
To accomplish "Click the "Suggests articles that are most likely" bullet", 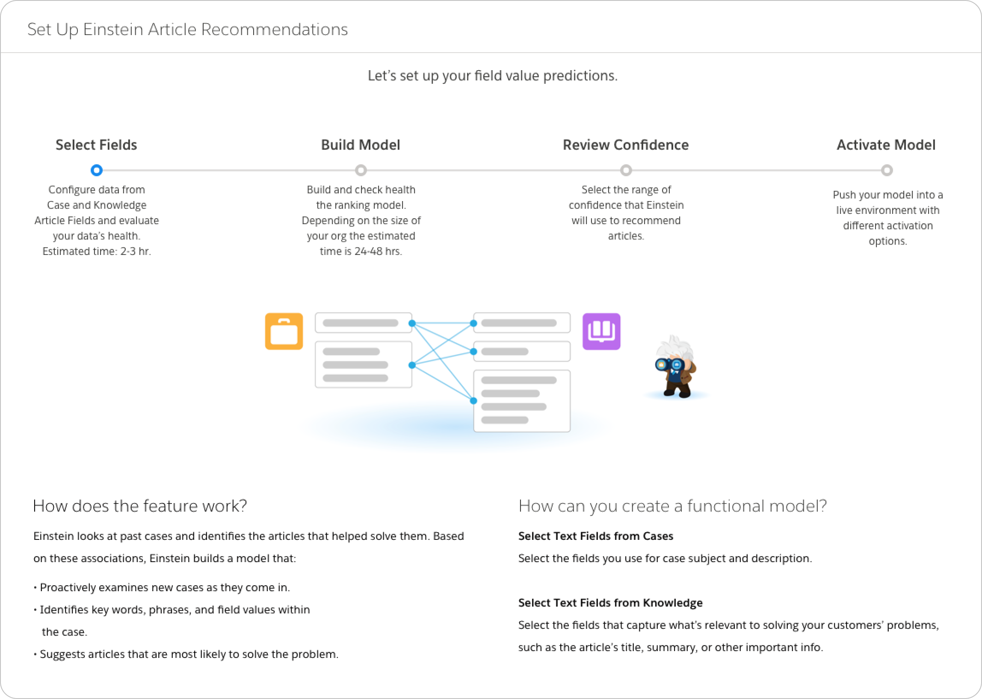I will [186, 654].
